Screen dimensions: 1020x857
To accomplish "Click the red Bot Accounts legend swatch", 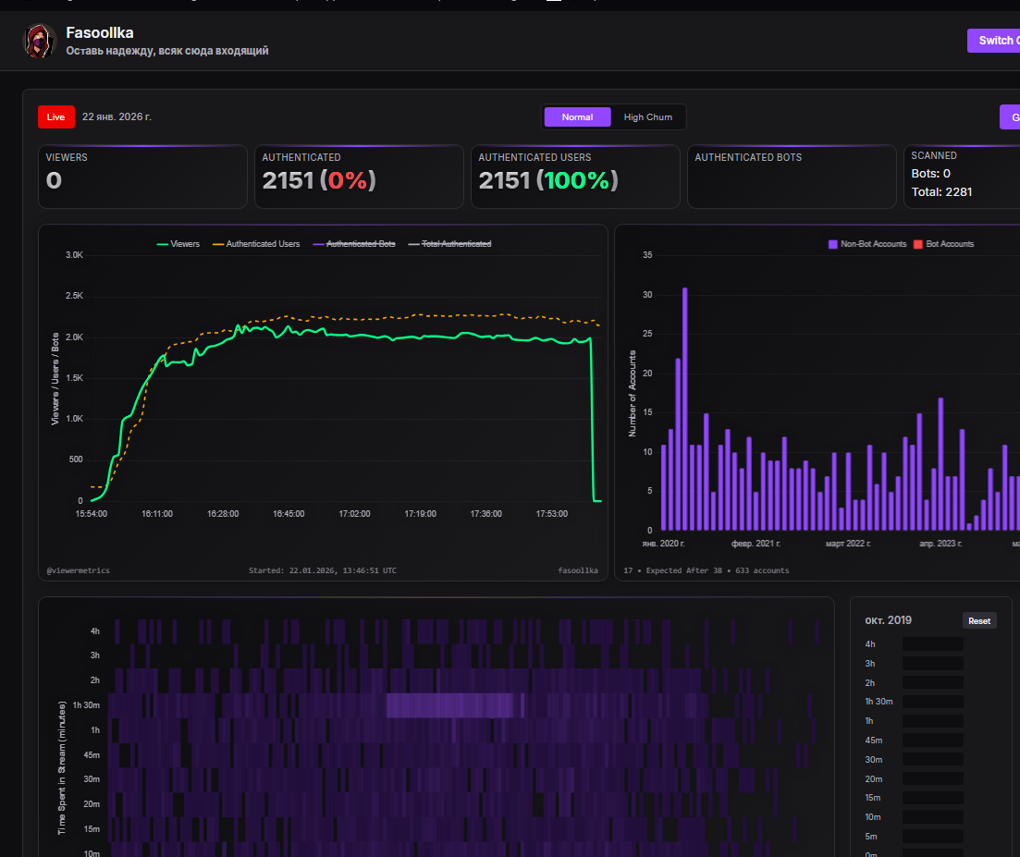I will point(918,244).
